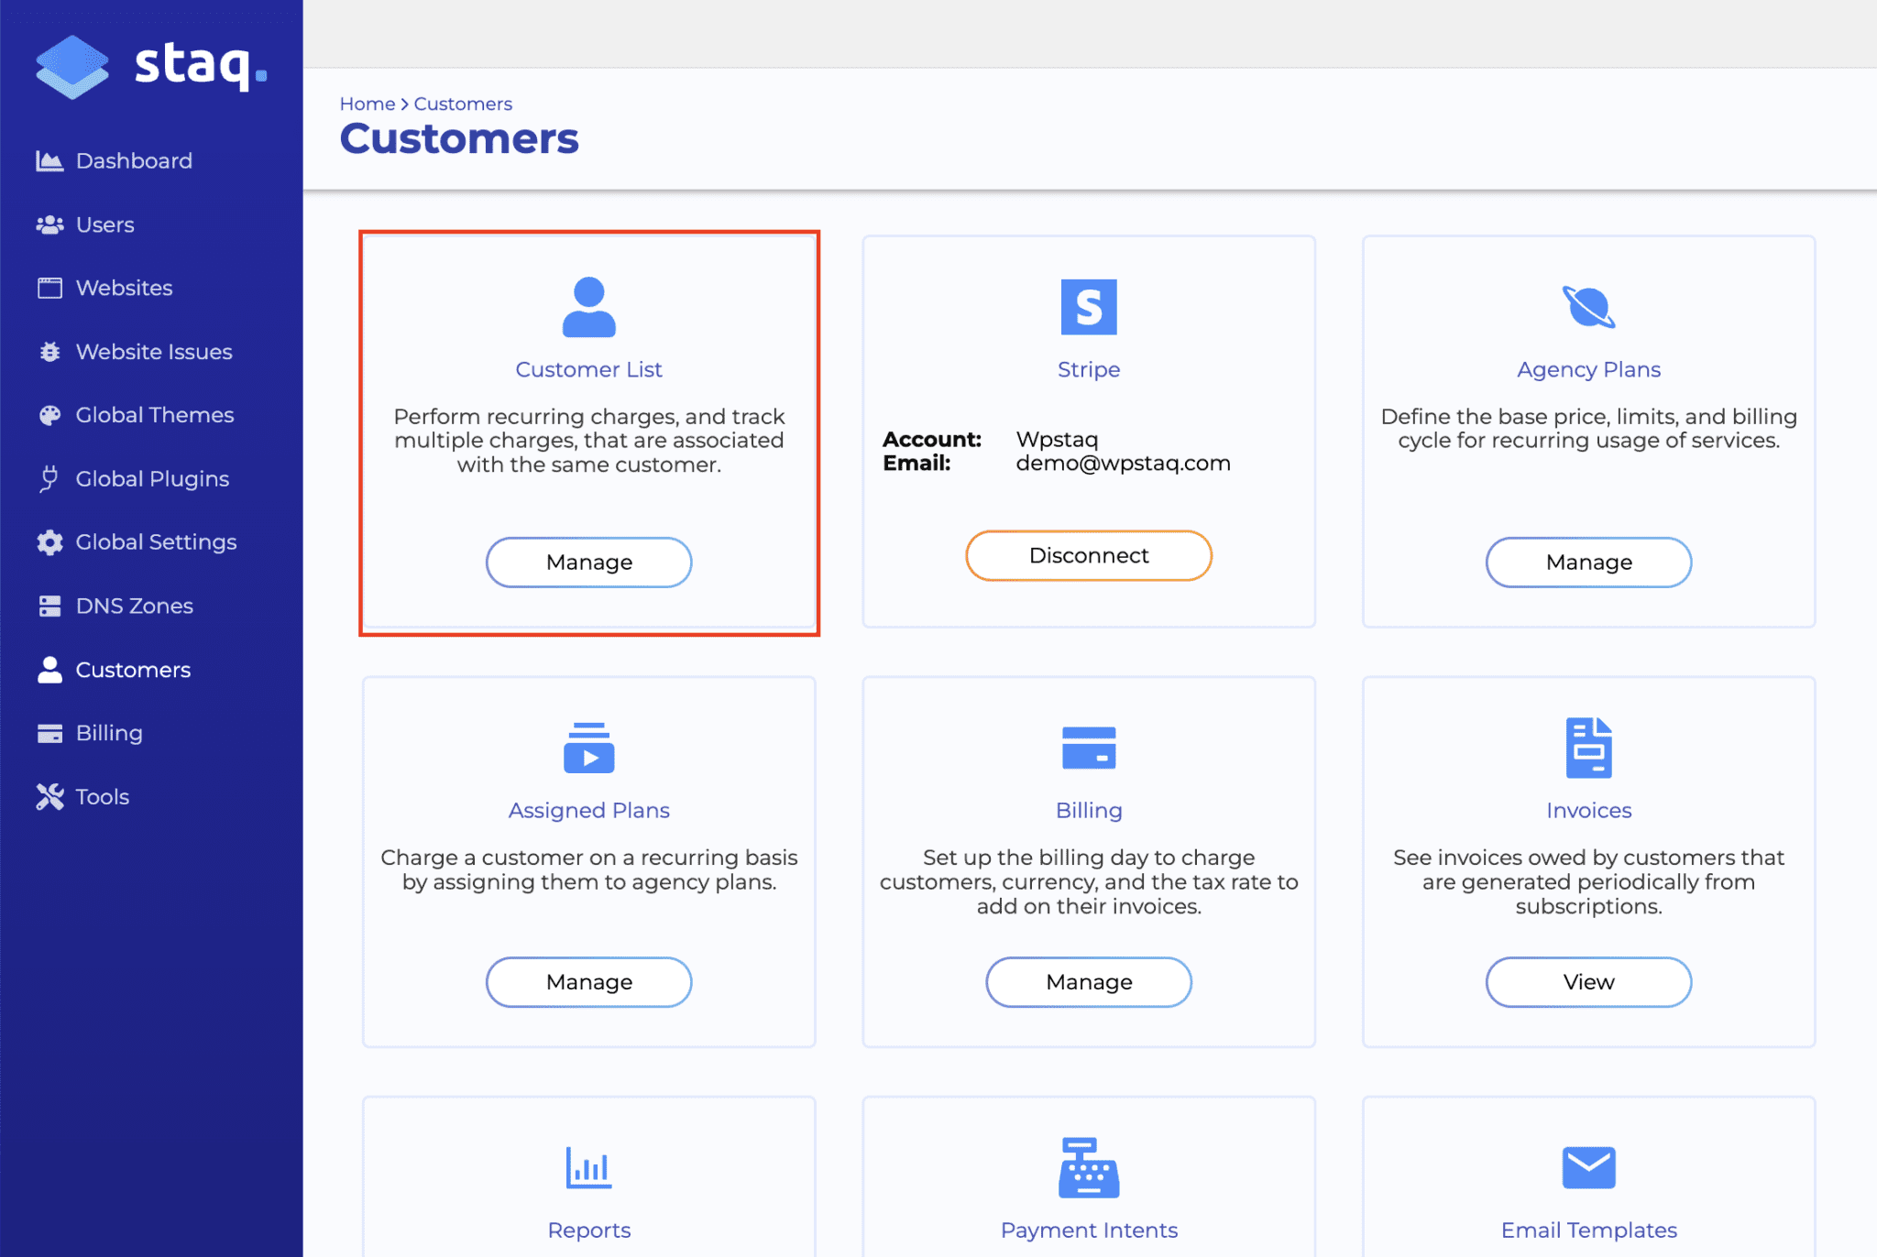
Task: Click the Assigned Plans play icon
Action: [x=588, y=748]
